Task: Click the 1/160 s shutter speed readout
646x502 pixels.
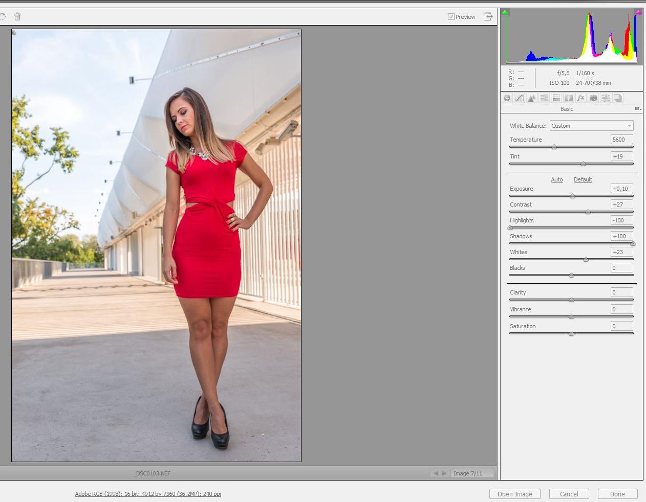Action: 585,73
